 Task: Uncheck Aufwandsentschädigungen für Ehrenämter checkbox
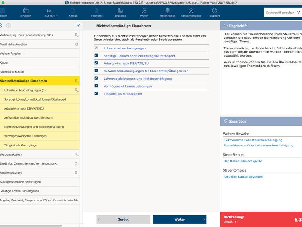pyautogui.click(x=96, y=71)
